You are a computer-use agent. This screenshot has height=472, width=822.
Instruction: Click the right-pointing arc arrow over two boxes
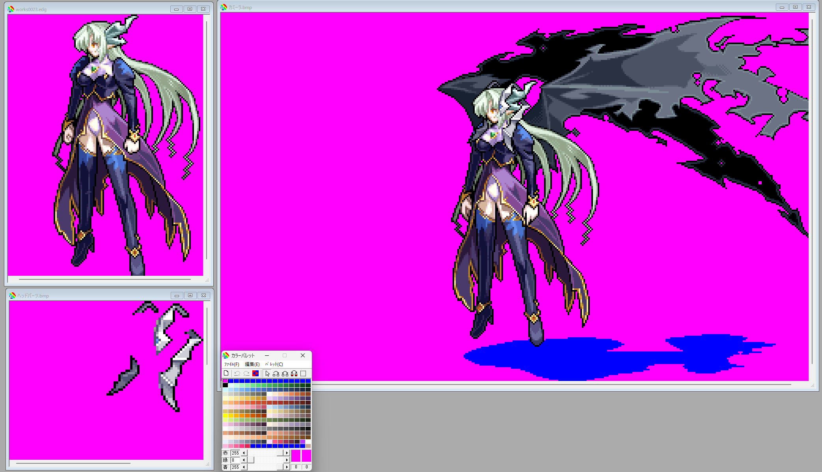[x=276, y=373]
